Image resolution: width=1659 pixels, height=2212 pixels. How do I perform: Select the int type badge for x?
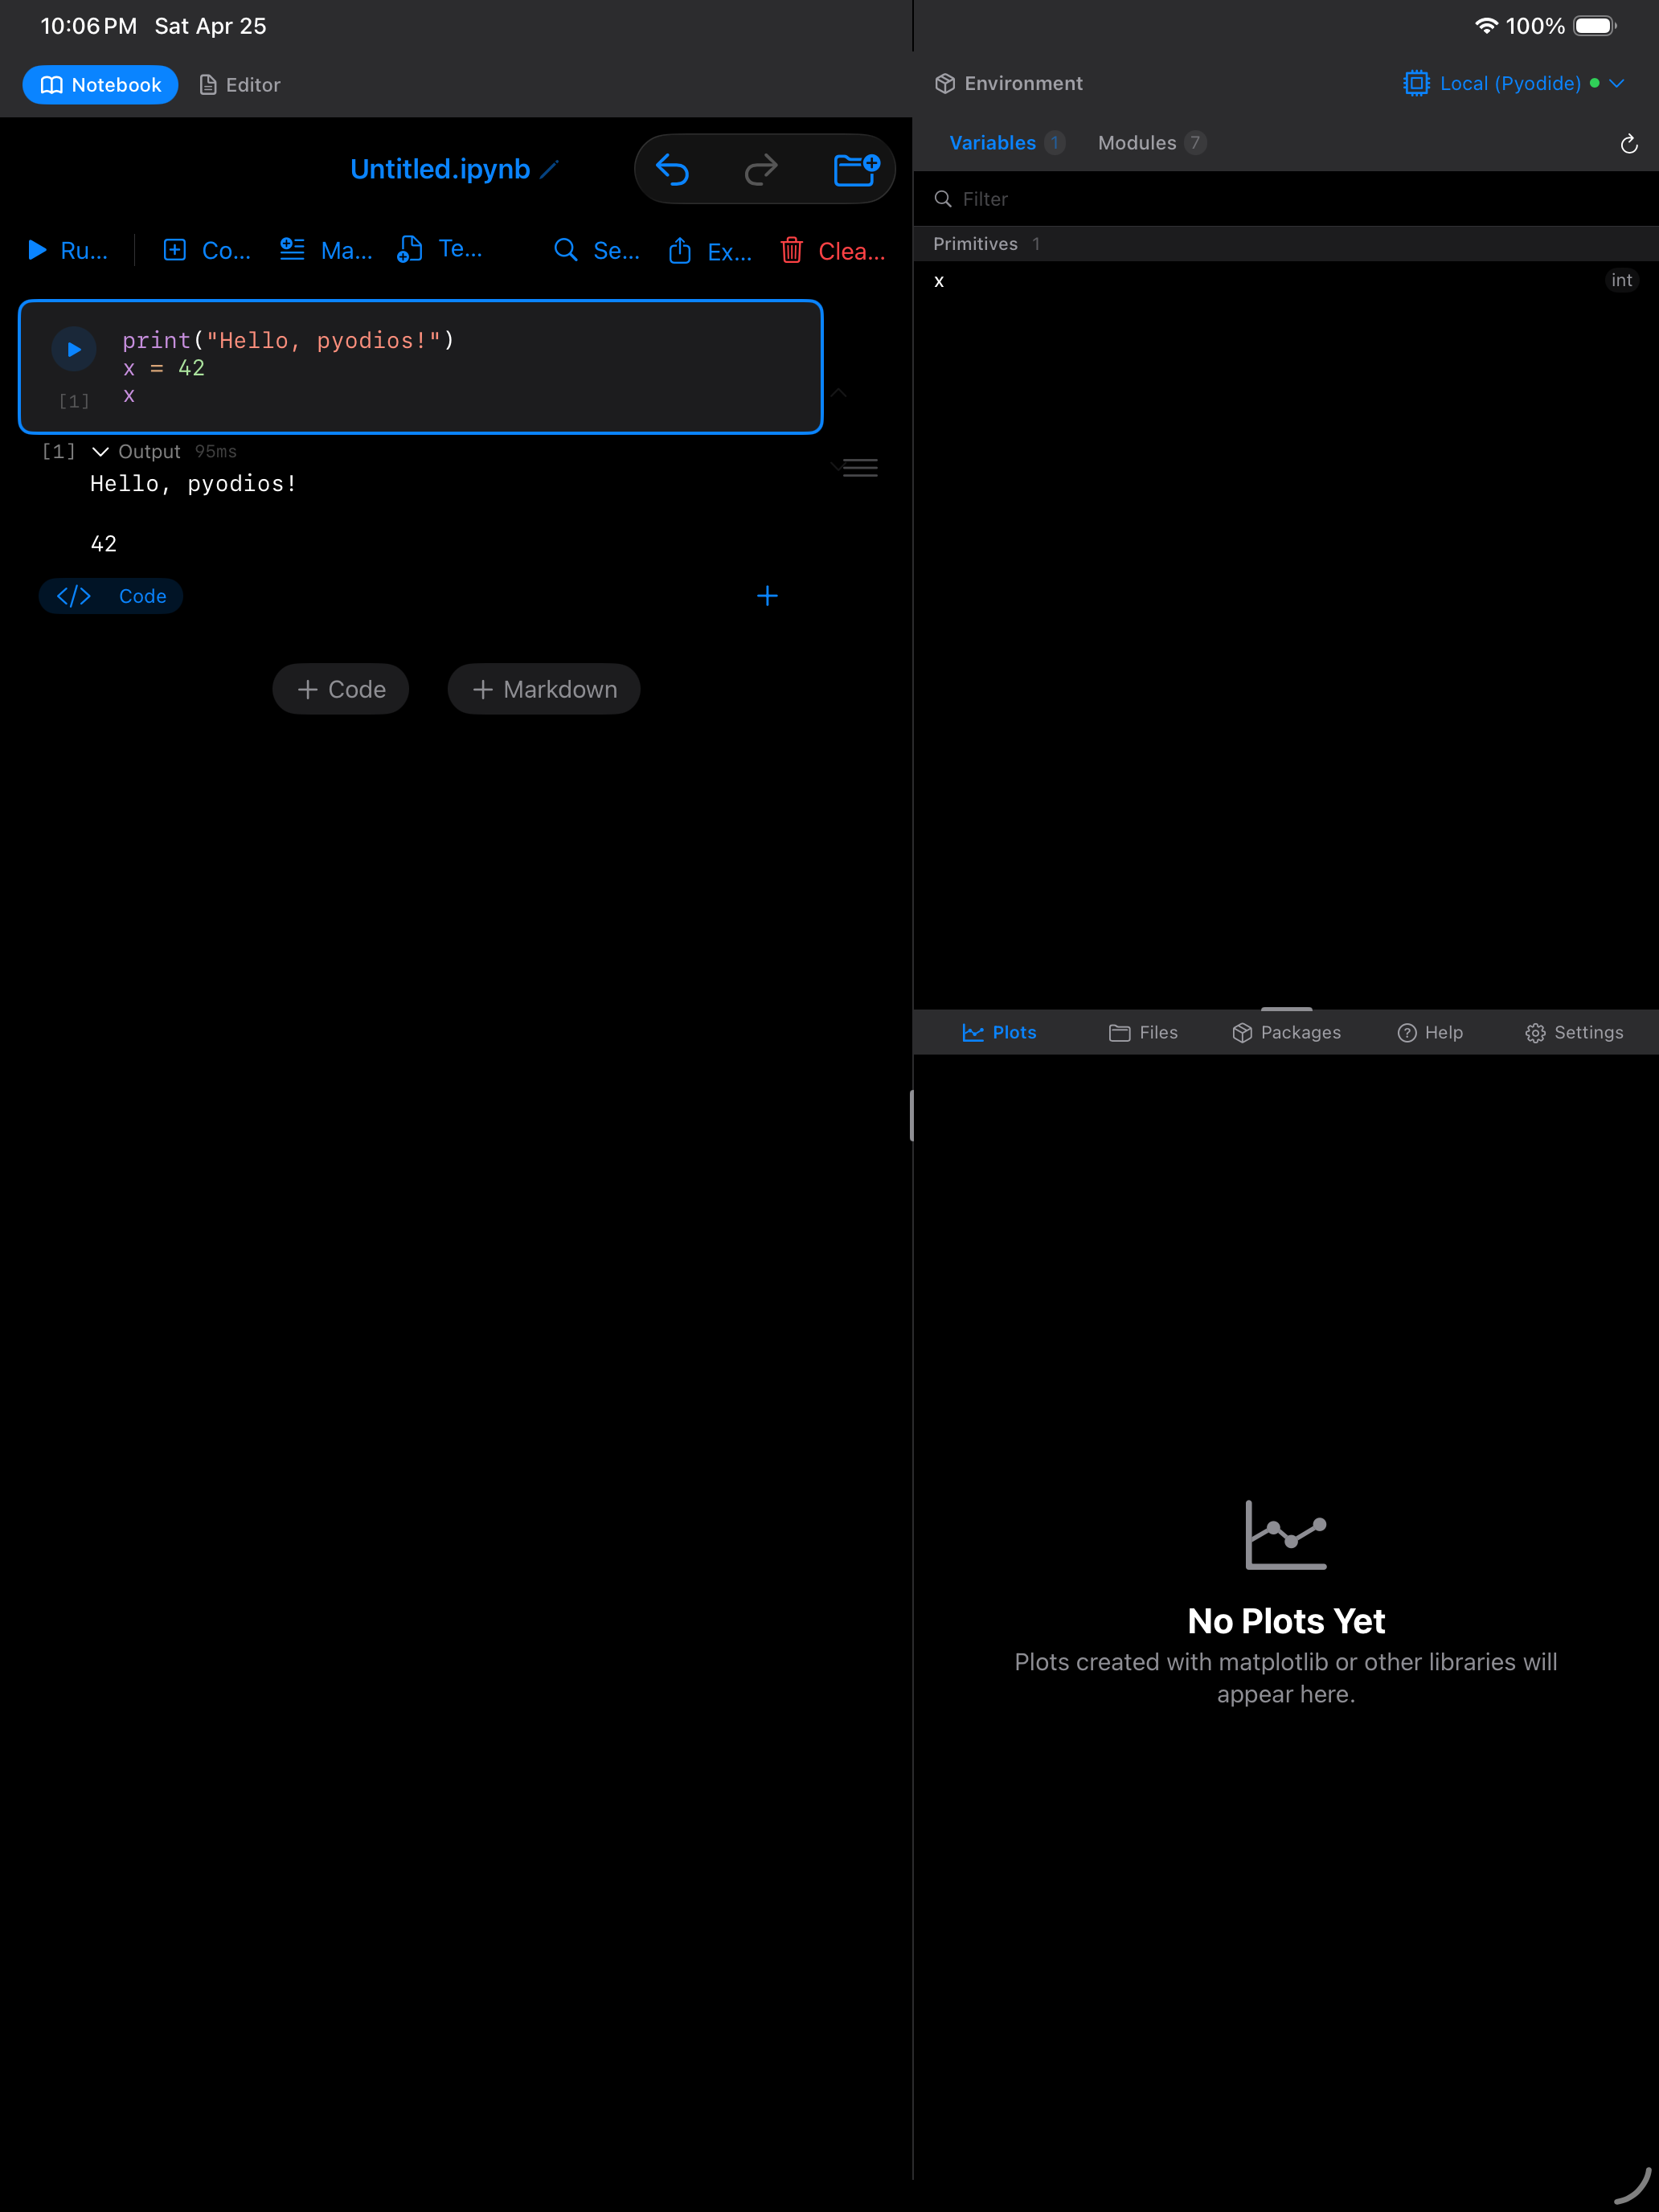coord(1621,281)
